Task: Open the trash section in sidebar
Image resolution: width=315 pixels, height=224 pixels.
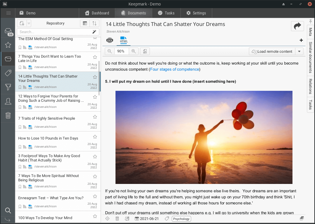Action: coord(8,115)
